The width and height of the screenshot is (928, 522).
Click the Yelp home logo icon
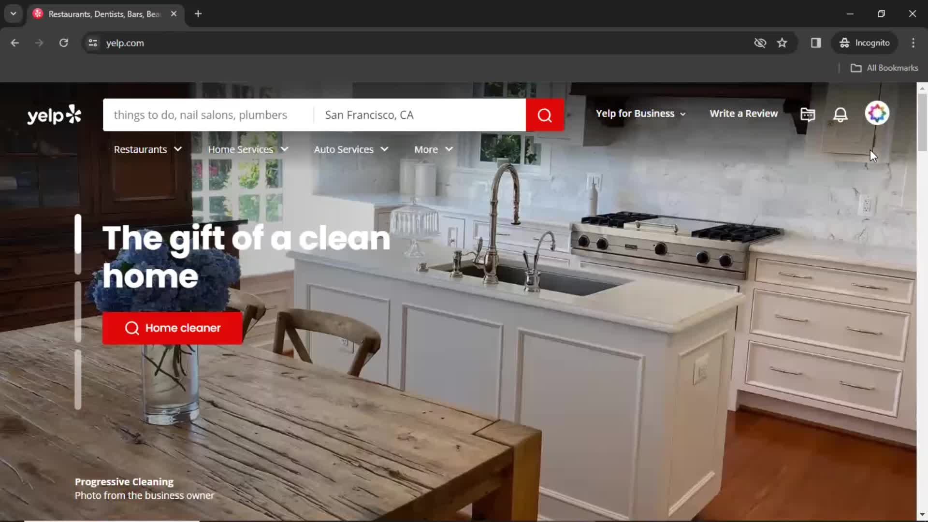[55, 114]
